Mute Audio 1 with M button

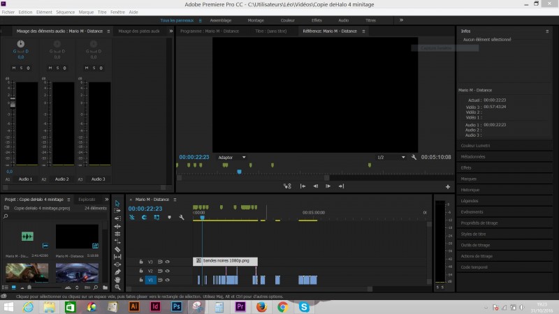[x=14, y=68]
